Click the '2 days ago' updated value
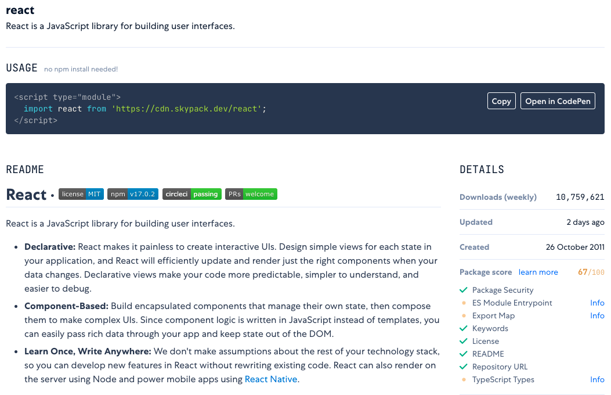This screenshot has width=611, height=395. (585, 222)
